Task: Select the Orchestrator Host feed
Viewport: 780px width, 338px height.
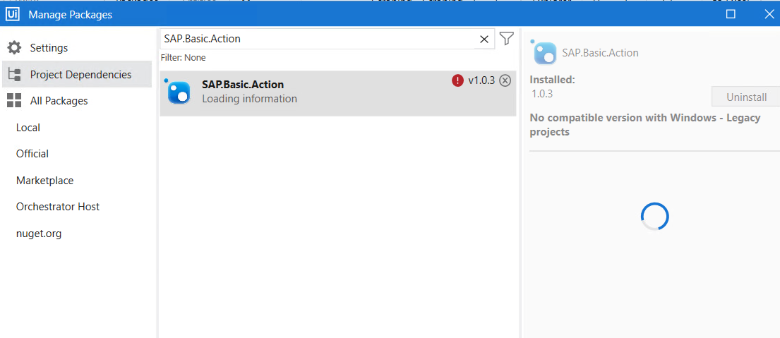Action: pos(58,207)
